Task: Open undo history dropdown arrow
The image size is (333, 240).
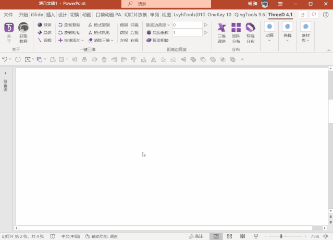Action: coord(10,59)
